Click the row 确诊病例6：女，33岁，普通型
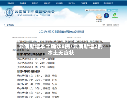The height and width of the screenshot is (100, 127). point(38,97)
